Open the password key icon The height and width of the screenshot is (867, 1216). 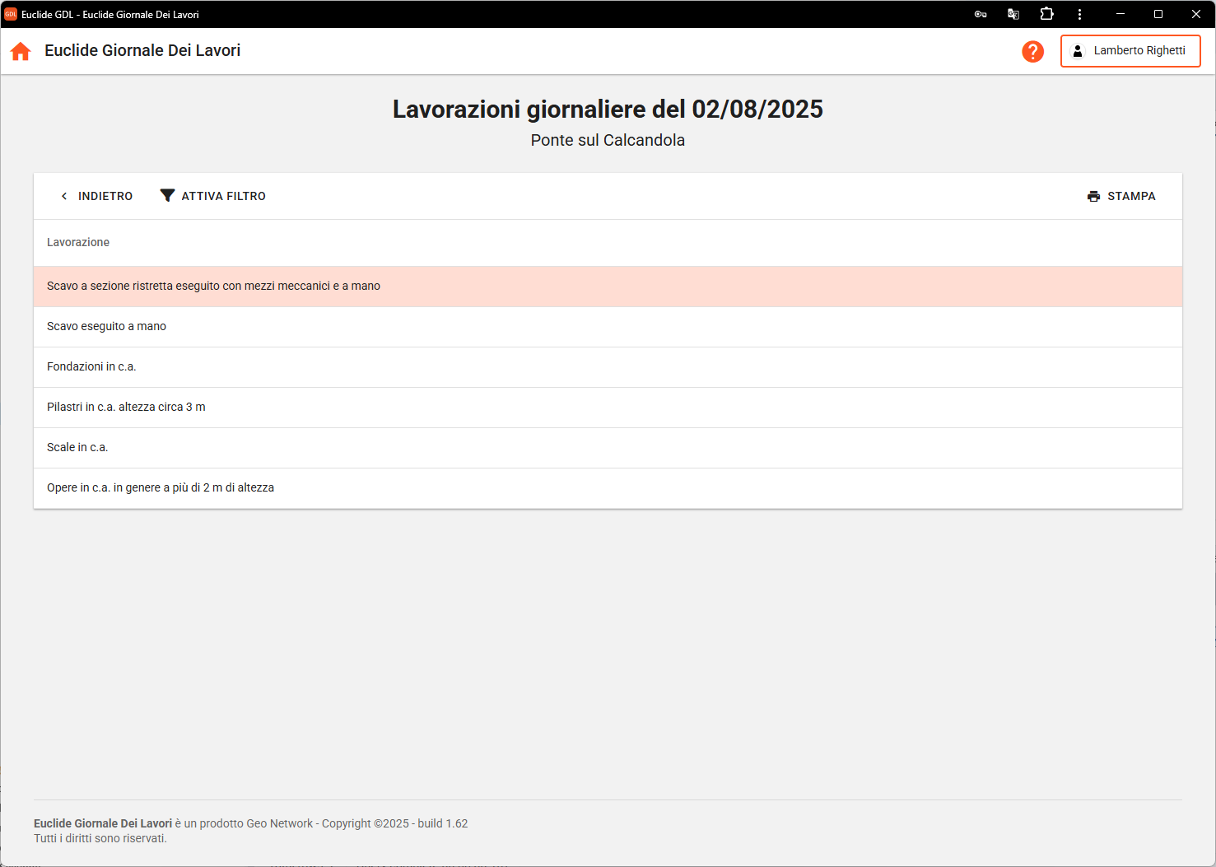(x=981, y=14)
